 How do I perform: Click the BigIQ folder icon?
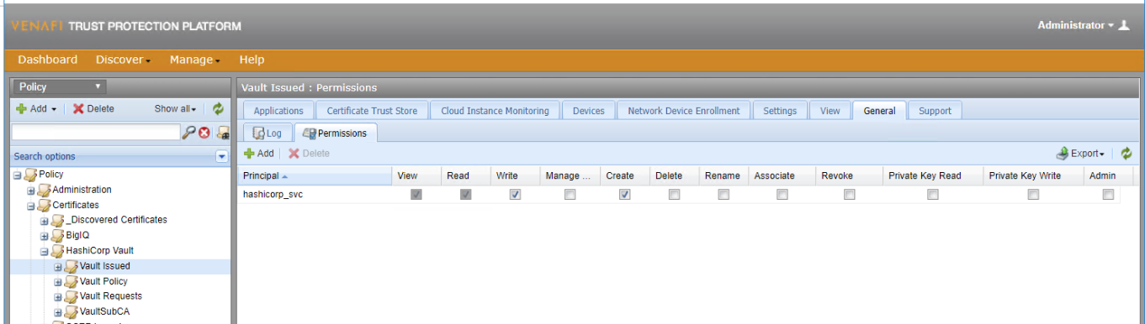click(x=57, y=235)
